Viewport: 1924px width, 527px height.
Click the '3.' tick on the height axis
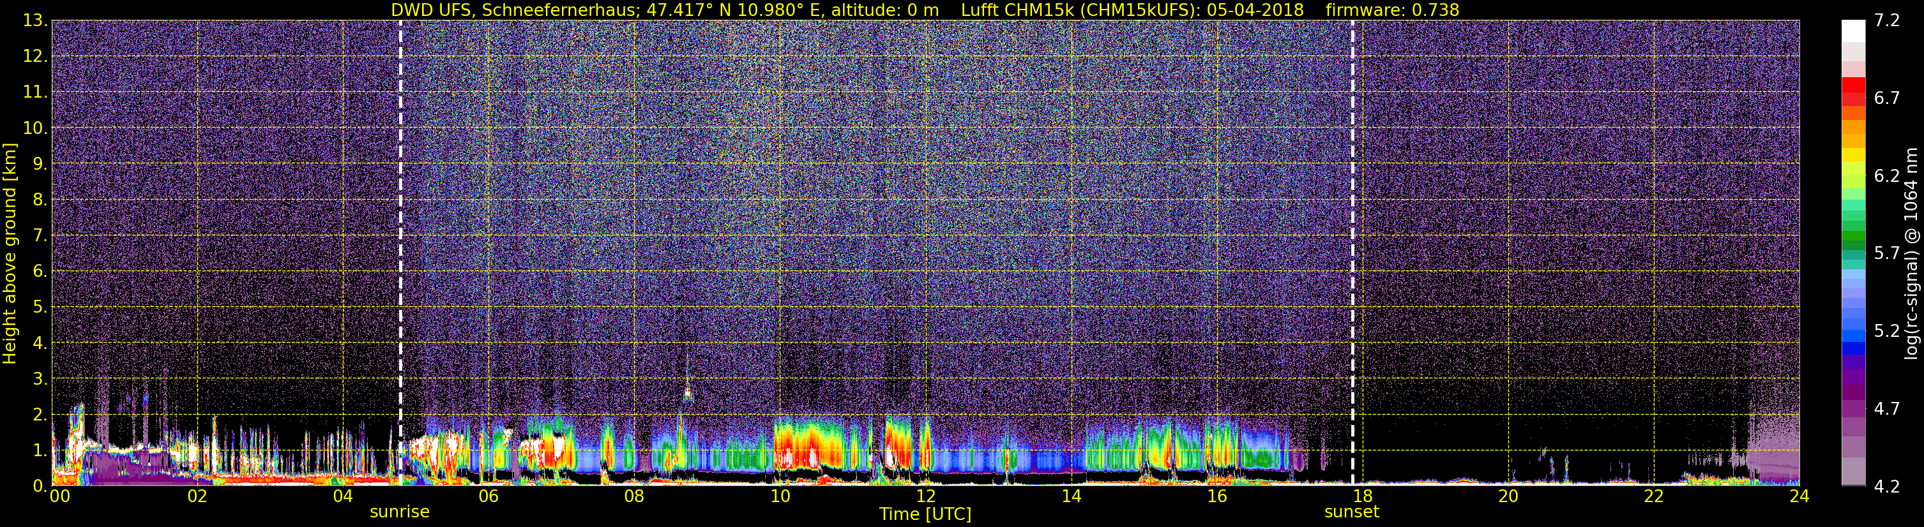tap(40, 378)
